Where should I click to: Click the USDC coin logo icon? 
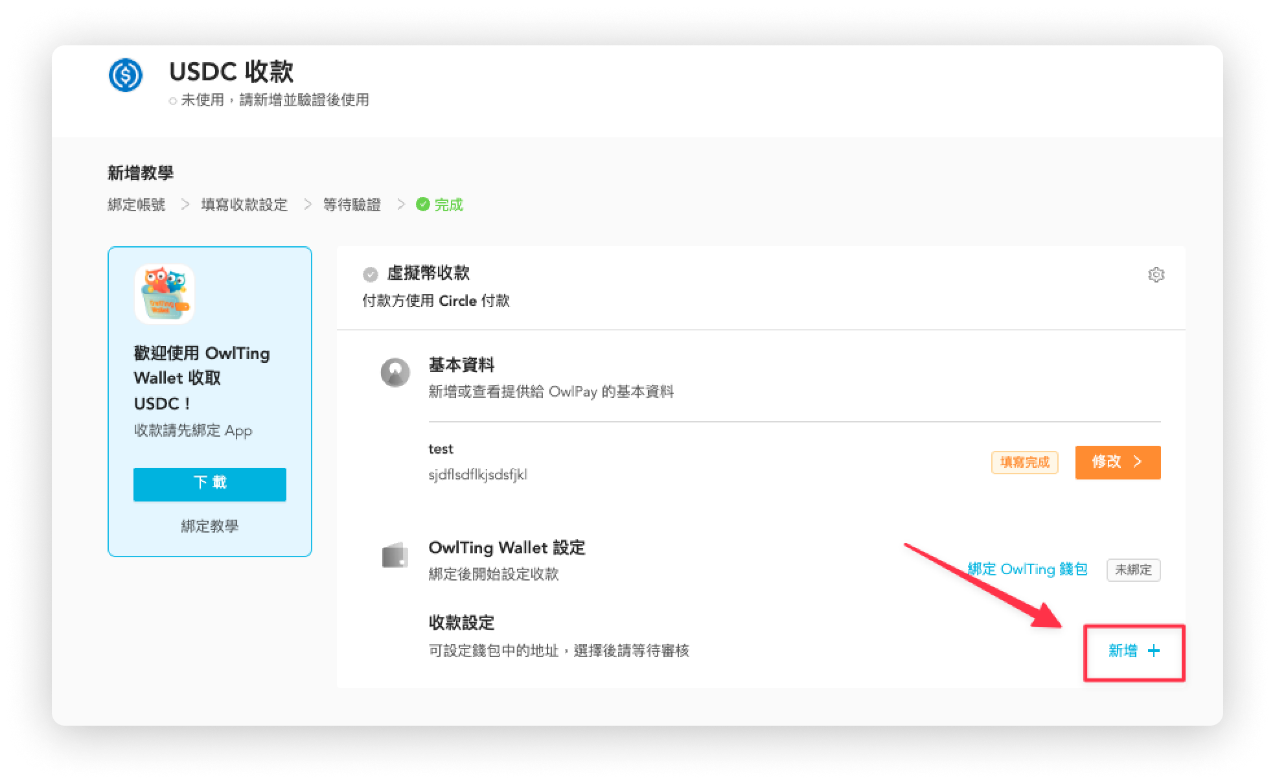(x=126, y=75)
